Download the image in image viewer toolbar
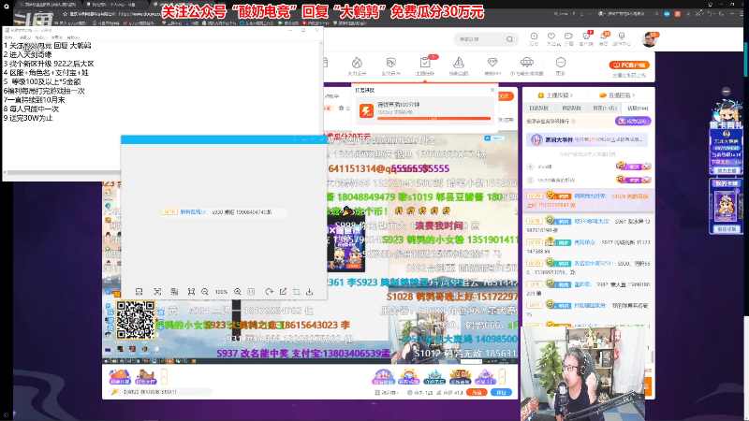Image resolution: width=749 pixels, height=421 pixels. click(310, 292)
